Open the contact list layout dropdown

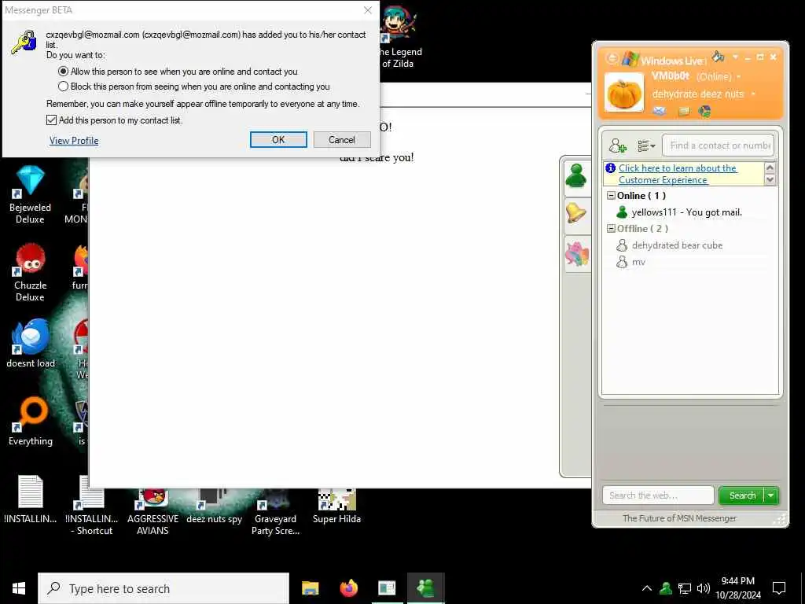coord(646,146)
